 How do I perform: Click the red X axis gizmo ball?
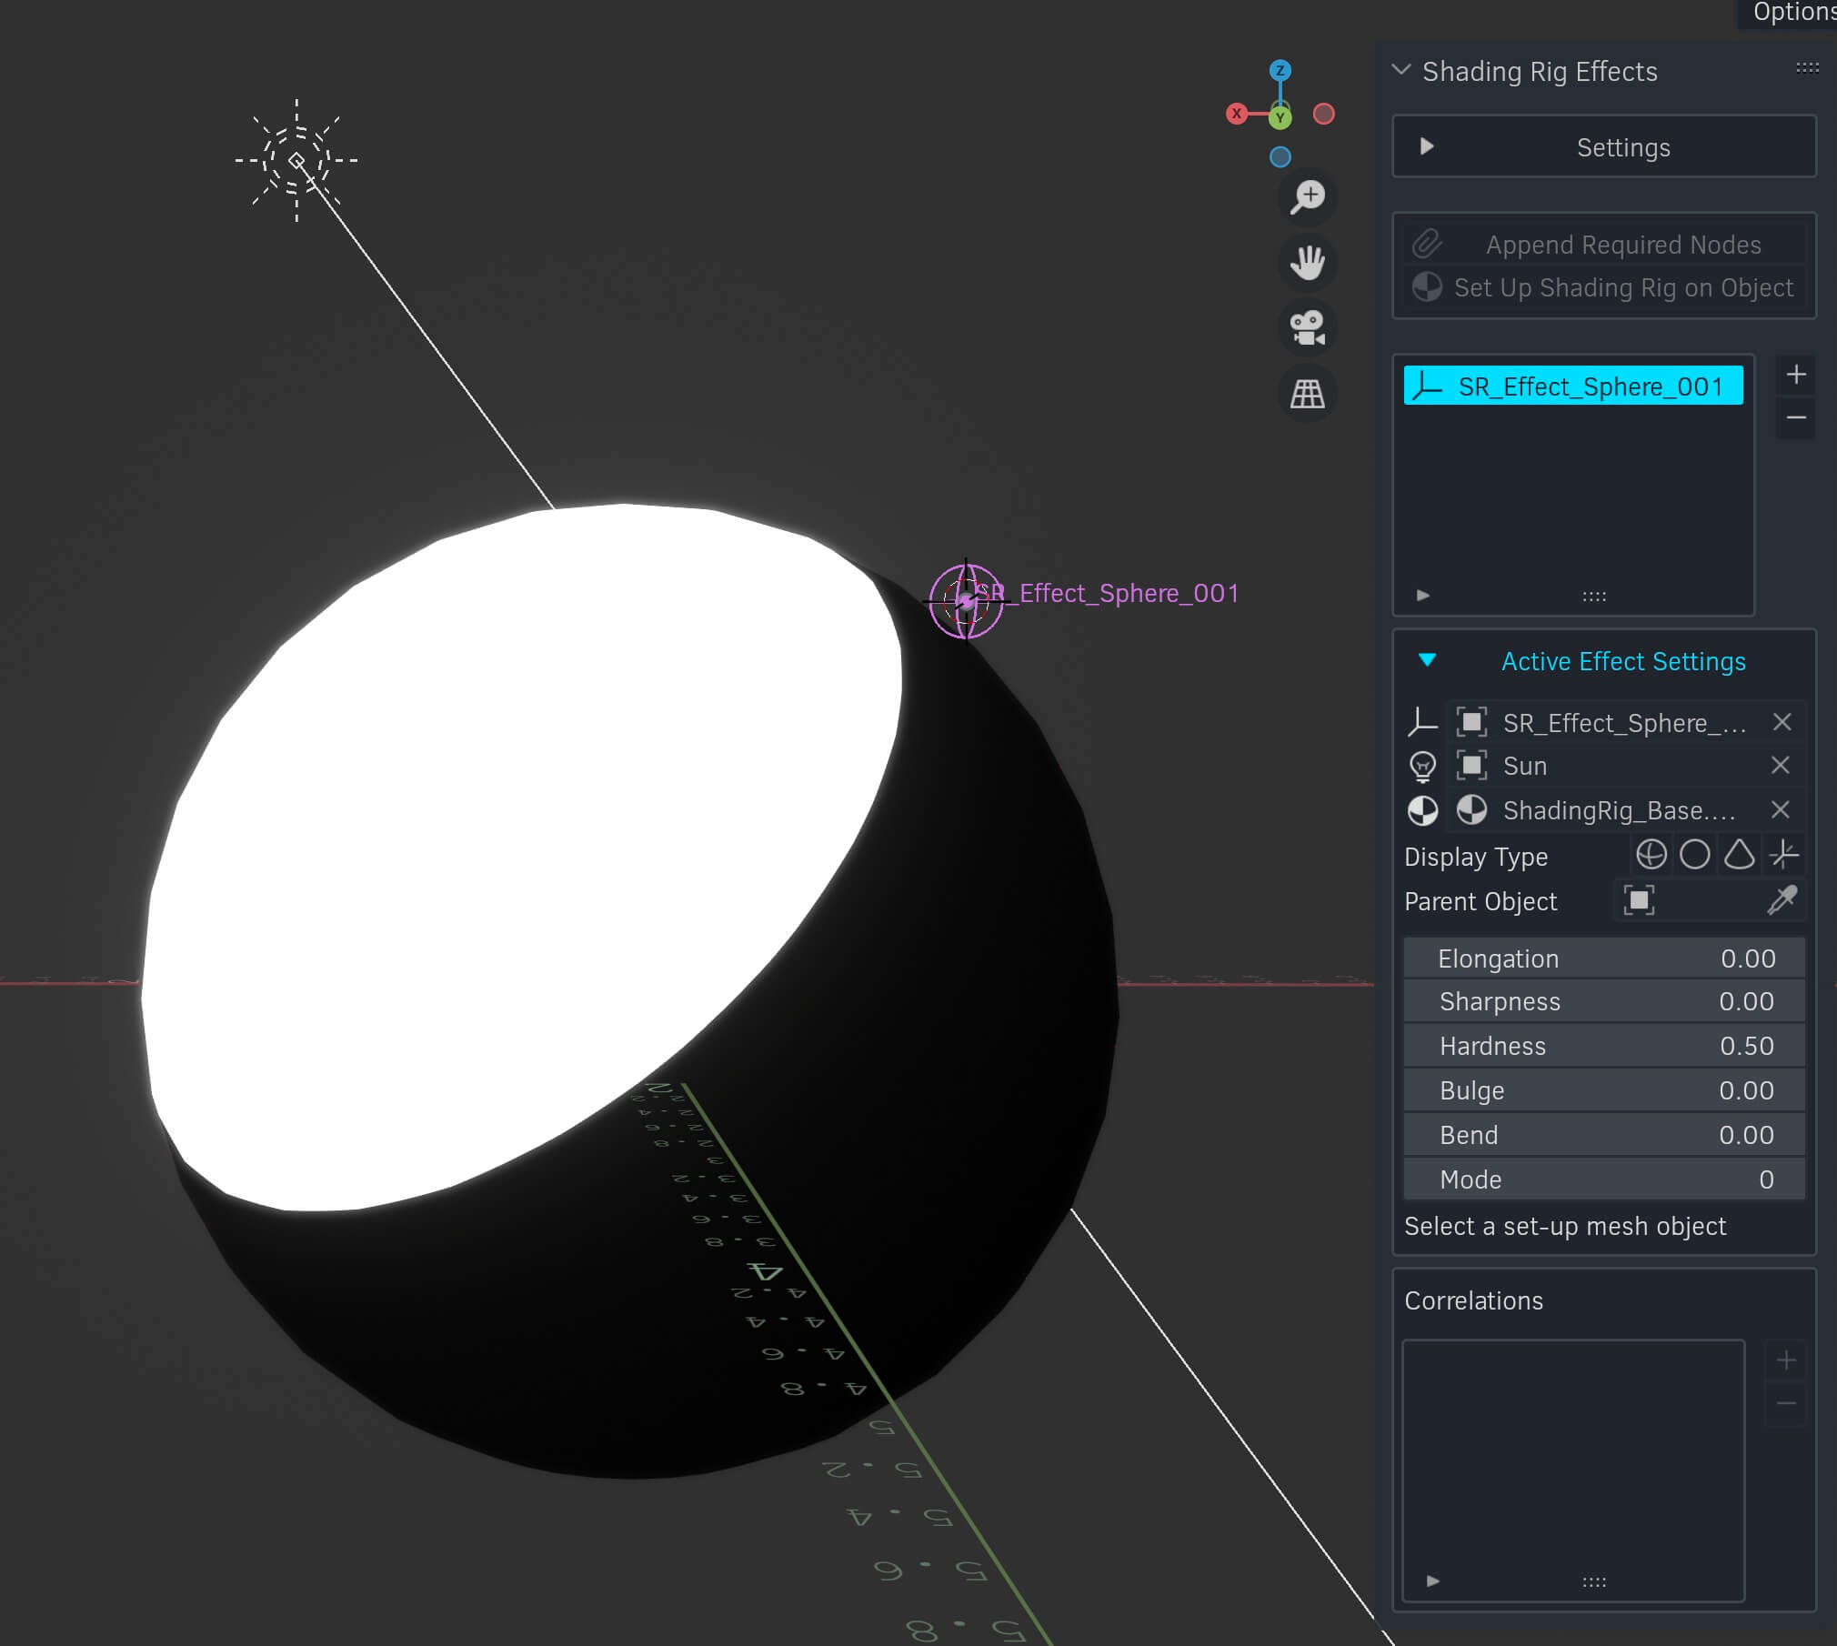(x=1237, y=114)
